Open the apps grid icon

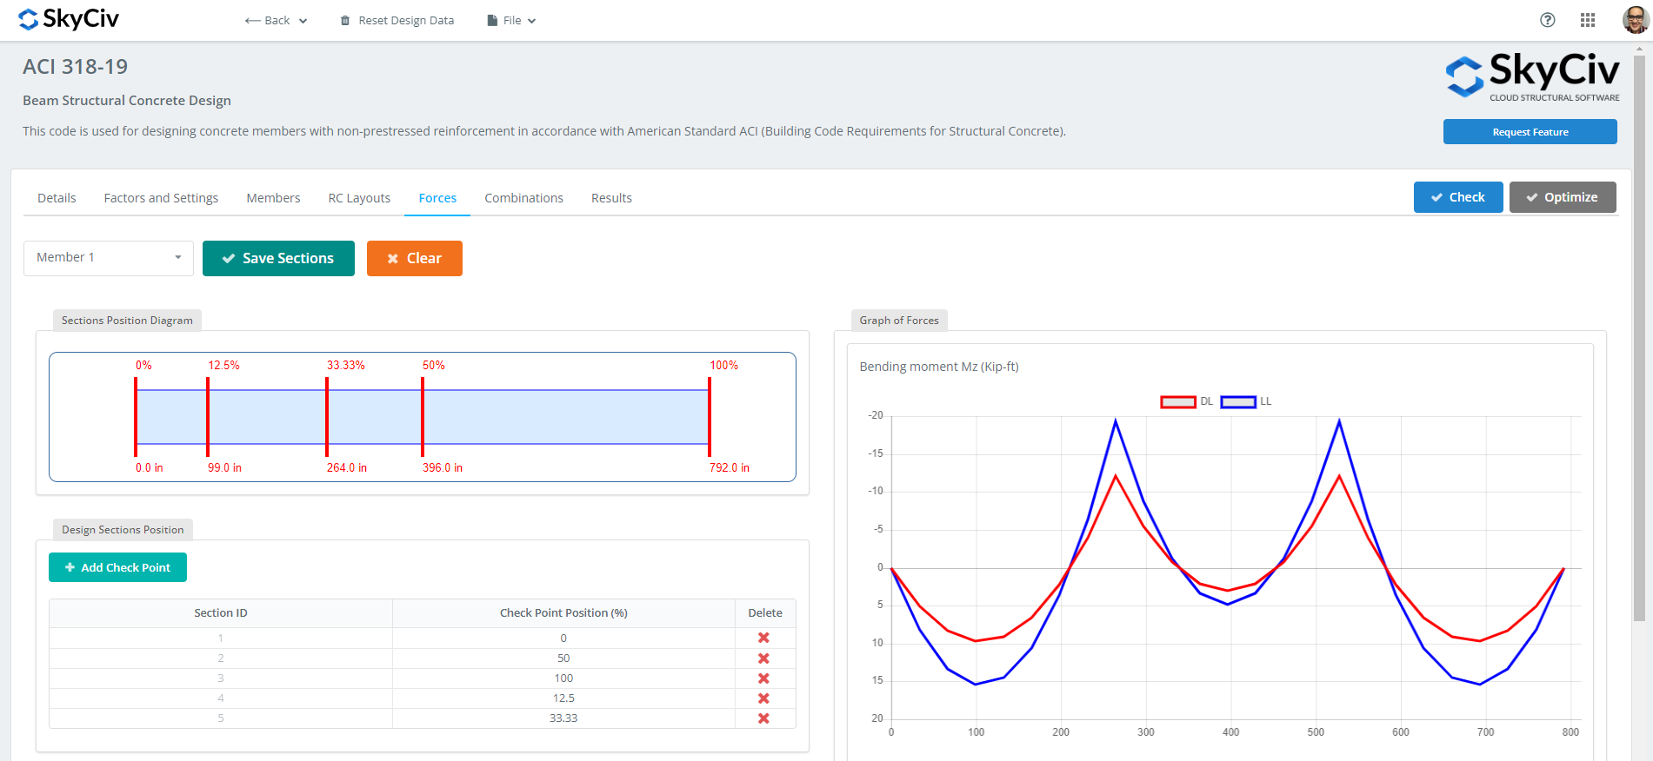pyautogui.click(x=1587, y=20)
